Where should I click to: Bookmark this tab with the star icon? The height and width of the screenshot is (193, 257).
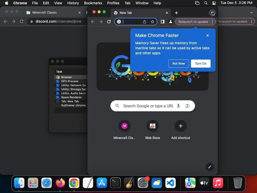[x=153, y=22]
